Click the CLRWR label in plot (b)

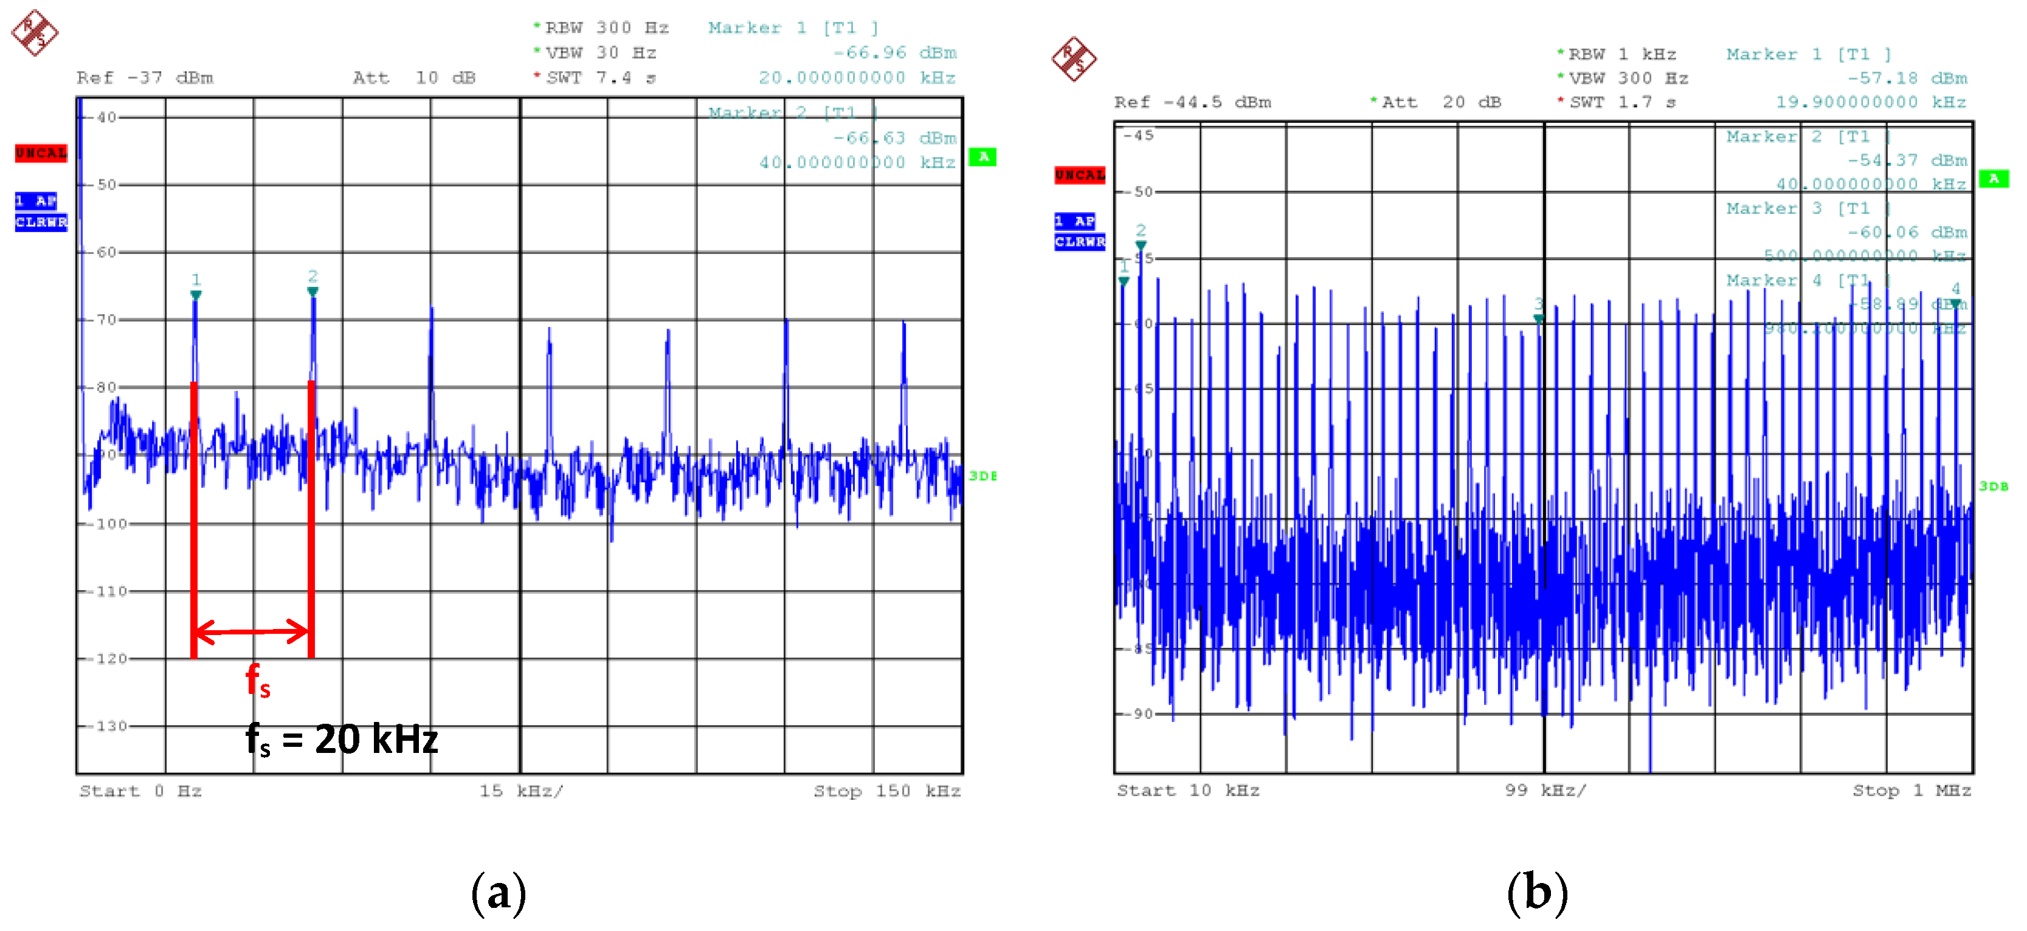(x=1080, y=241)
